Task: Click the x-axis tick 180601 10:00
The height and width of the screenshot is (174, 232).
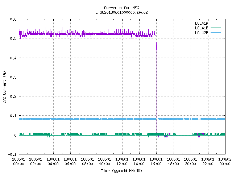Action: (104, 162)
